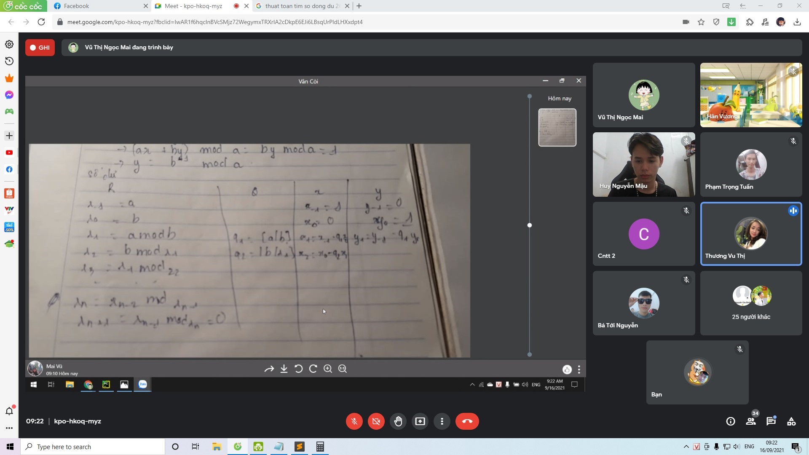Click the present now screen icon
The width and height of the screenshot is (809, 455).
(420, 421)
